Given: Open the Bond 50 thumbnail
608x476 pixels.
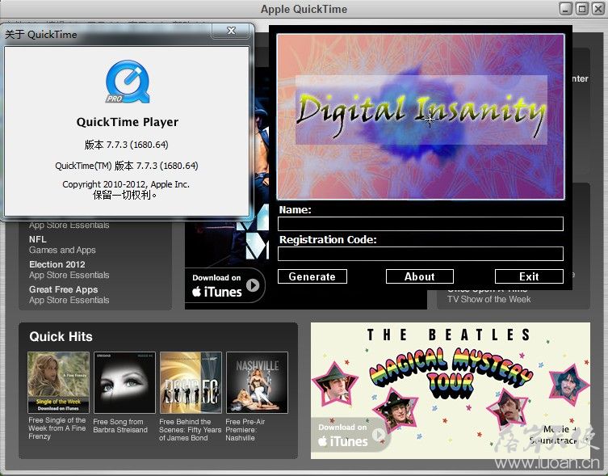Looking at the screenshot, I should pos(191,382).
